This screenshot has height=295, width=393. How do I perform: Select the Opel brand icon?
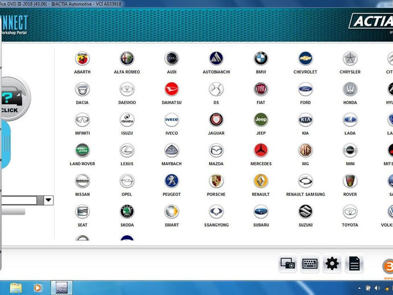click(x=127, y=181)
